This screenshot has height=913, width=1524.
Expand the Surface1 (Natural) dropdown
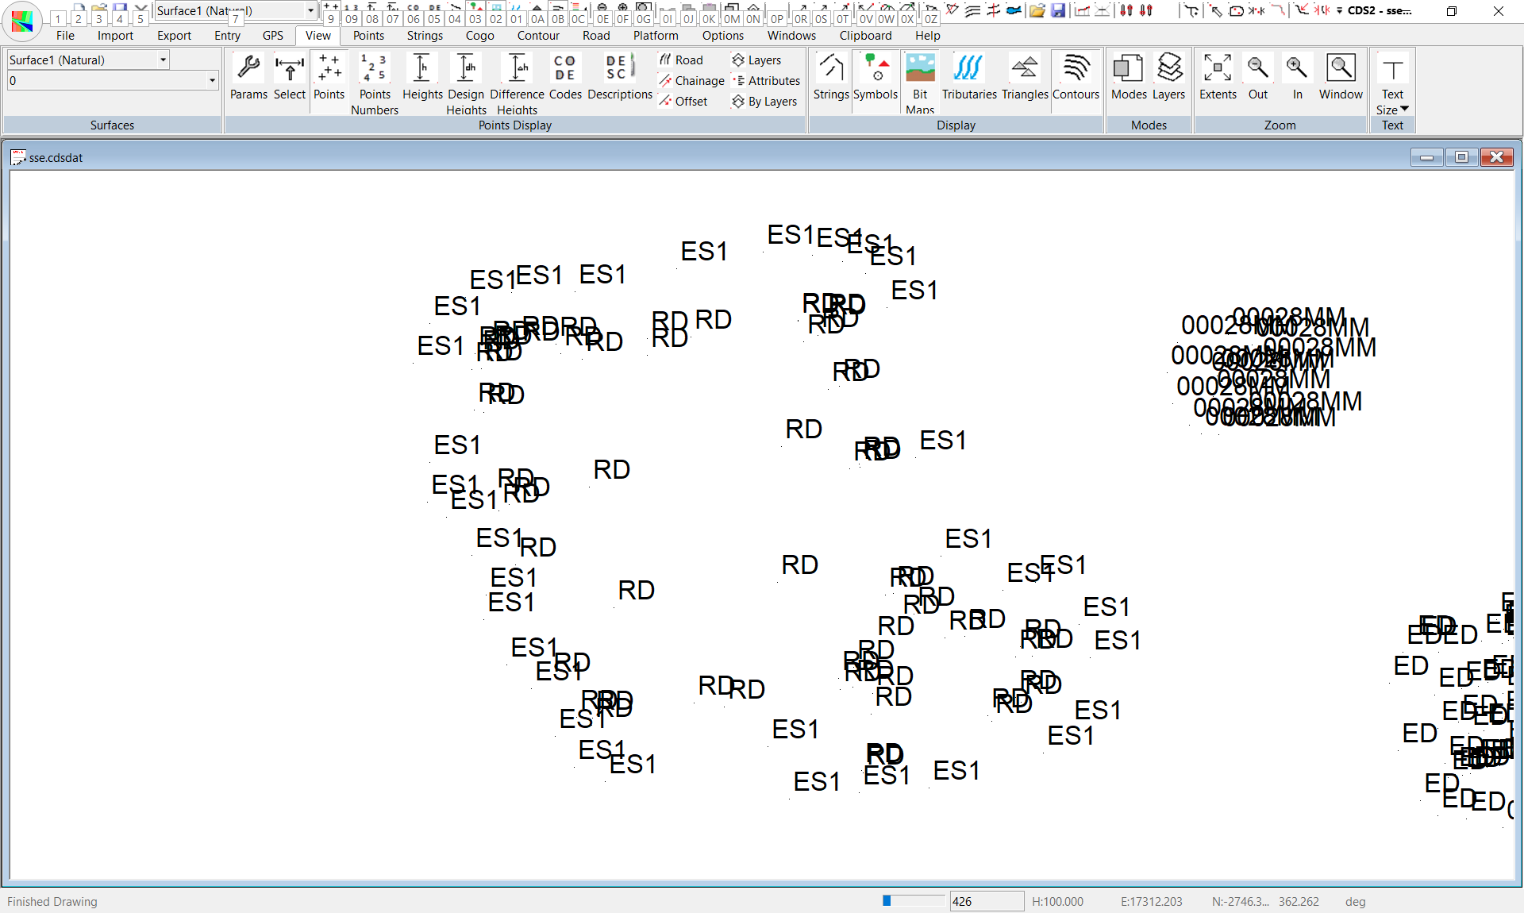click(x=163, y=60)
